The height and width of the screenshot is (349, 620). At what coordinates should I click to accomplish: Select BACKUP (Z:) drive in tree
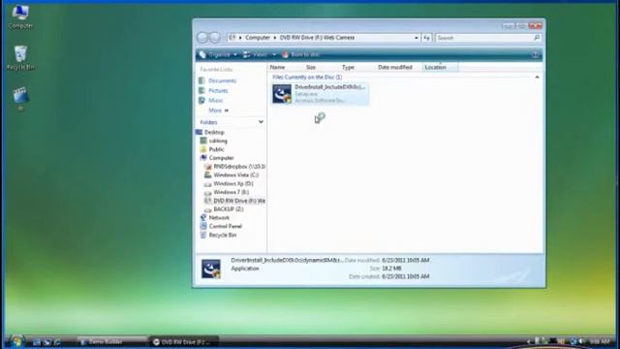229,209
